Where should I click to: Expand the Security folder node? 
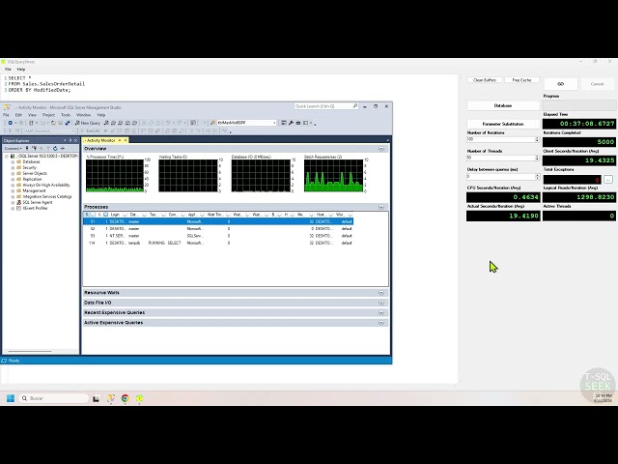click(x=13, y=167)
